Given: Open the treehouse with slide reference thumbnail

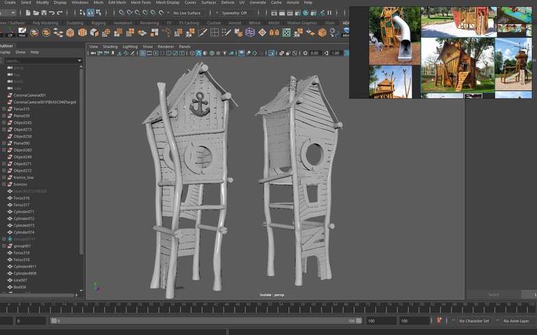Looking at the screenshot, I should (x=395, y=35).
